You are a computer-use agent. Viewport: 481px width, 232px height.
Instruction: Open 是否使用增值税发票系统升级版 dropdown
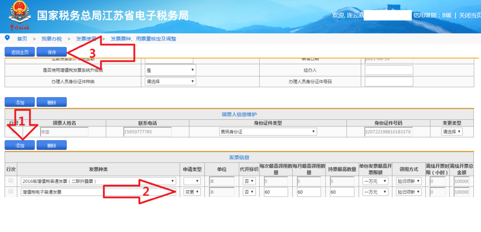pos(170,70)
